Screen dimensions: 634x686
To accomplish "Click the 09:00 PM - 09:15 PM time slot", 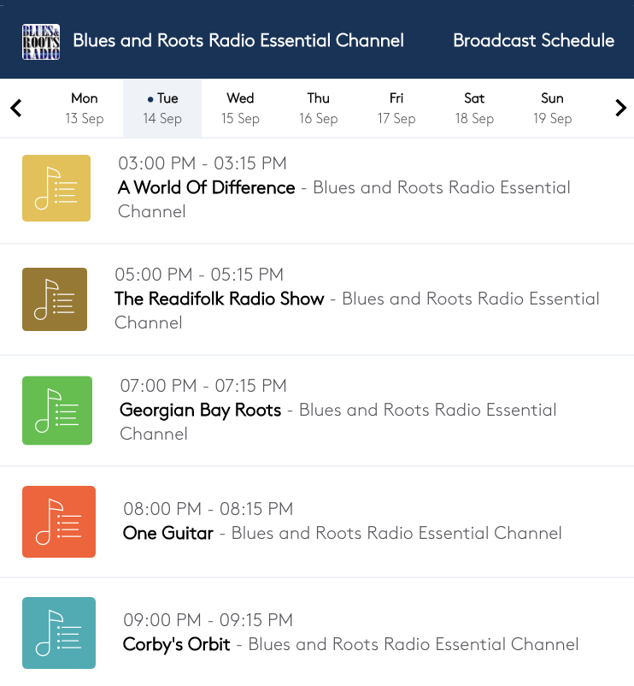I will (208, 620).
